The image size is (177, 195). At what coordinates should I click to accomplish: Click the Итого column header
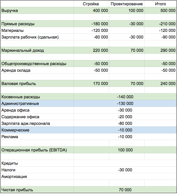[x=160, y=4]
